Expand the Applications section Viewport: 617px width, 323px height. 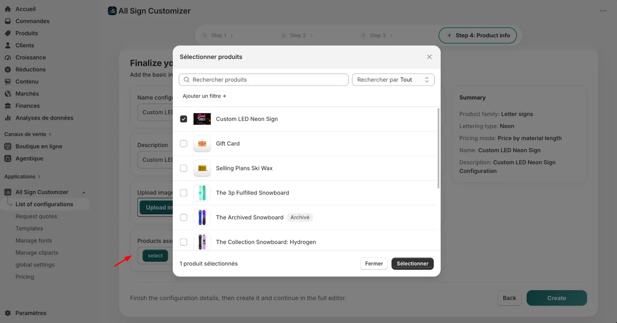[22, 177]
